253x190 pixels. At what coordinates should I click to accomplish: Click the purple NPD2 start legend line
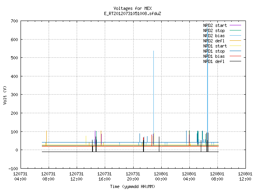[x=236, y=25]
